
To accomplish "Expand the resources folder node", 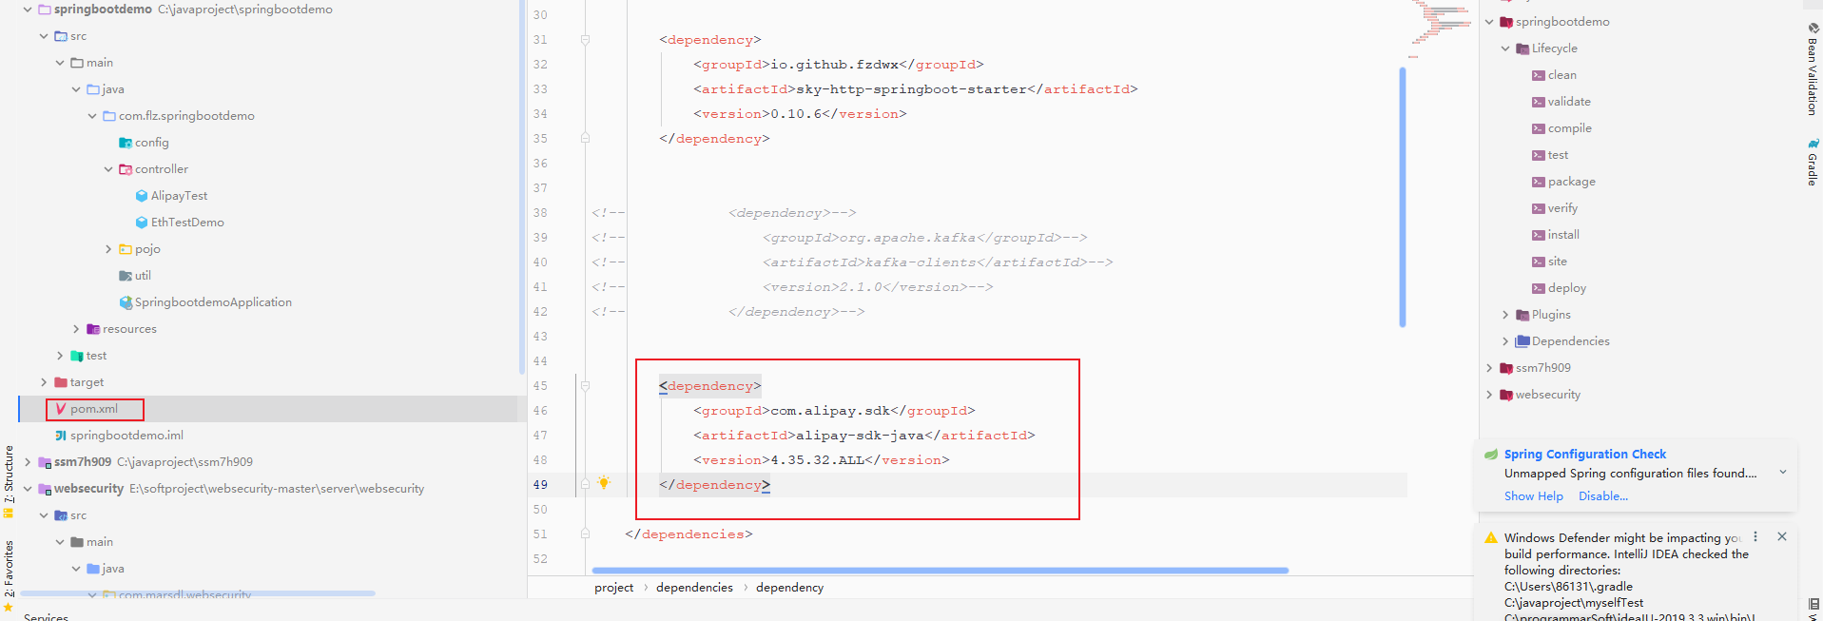I will (x=76, y=329).
